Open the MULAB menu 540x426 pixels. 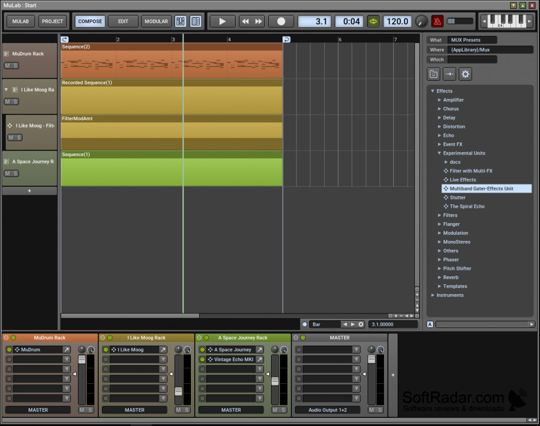(x=20, y=22)
